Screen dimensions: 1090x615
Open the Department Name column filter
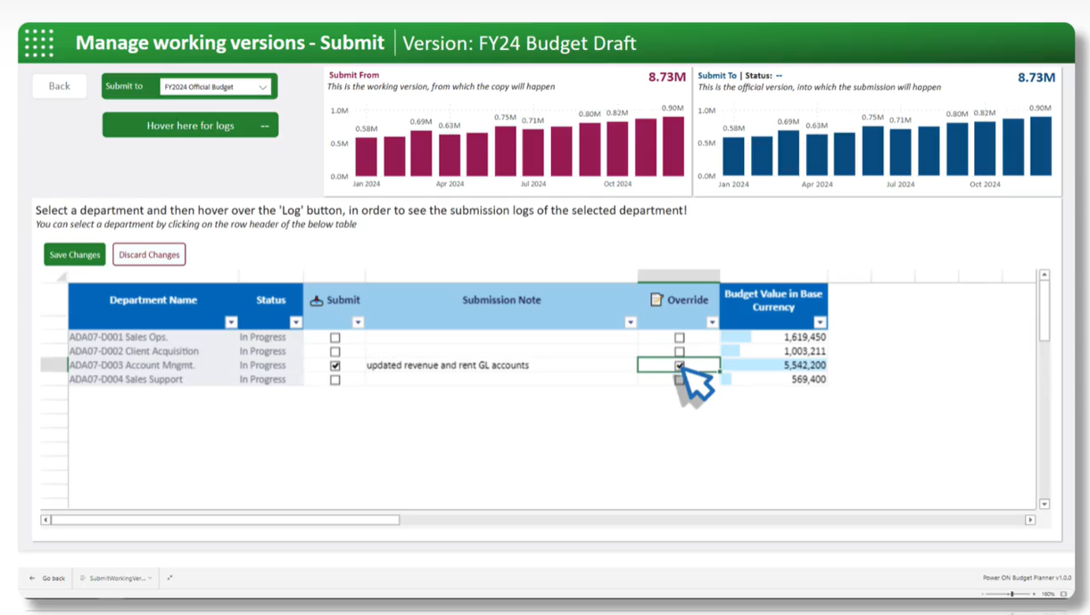[231, 322]
